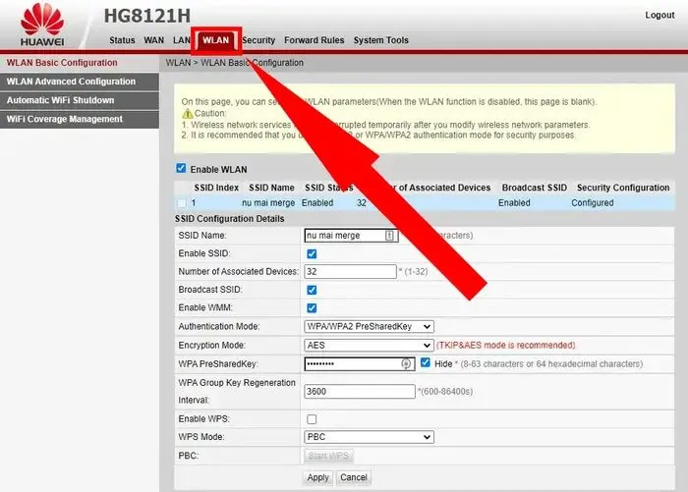This screenshot has width=688, height=492.
Task: Uncheck the Enable SSID checkbox
Action: [312, 253]
